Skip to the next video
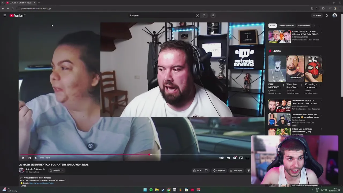Screen dimensions: 343x193 [29, 158]
